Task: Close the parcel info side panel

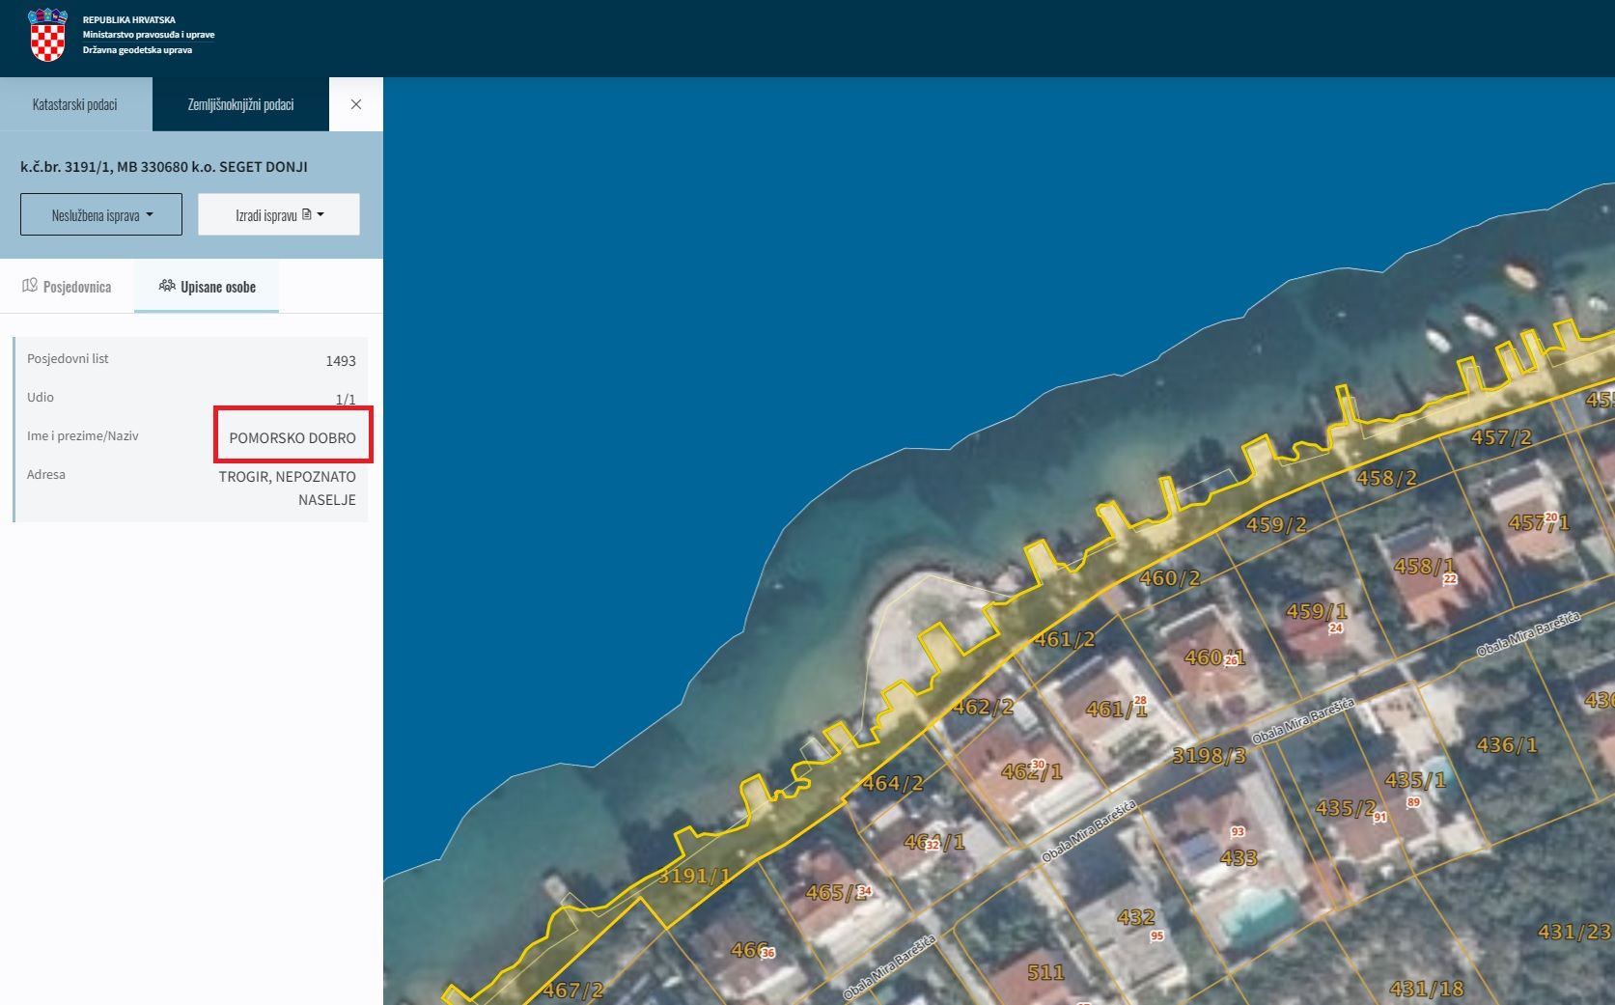Action: (356, 104)
